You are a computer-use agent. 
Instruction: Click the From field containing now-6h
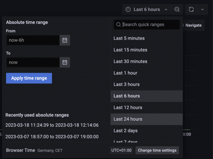33,40
